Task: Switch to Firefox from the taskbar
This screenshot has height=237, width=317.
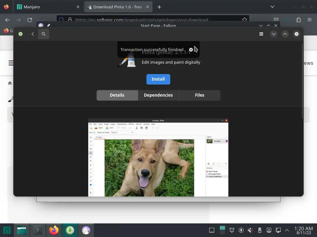Action: [54, 230]
